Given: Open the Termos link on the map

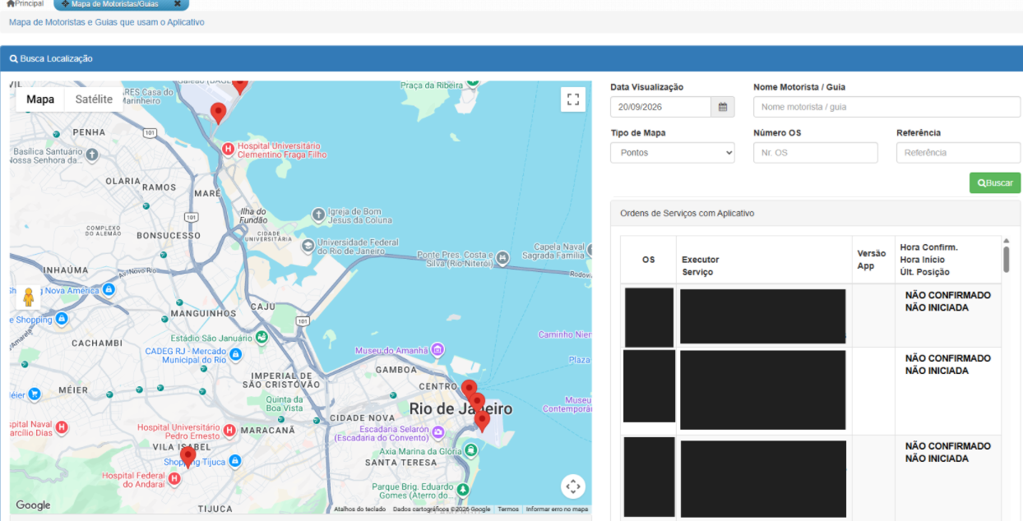Looking at the screenshot, I should (x=508, y=509).
